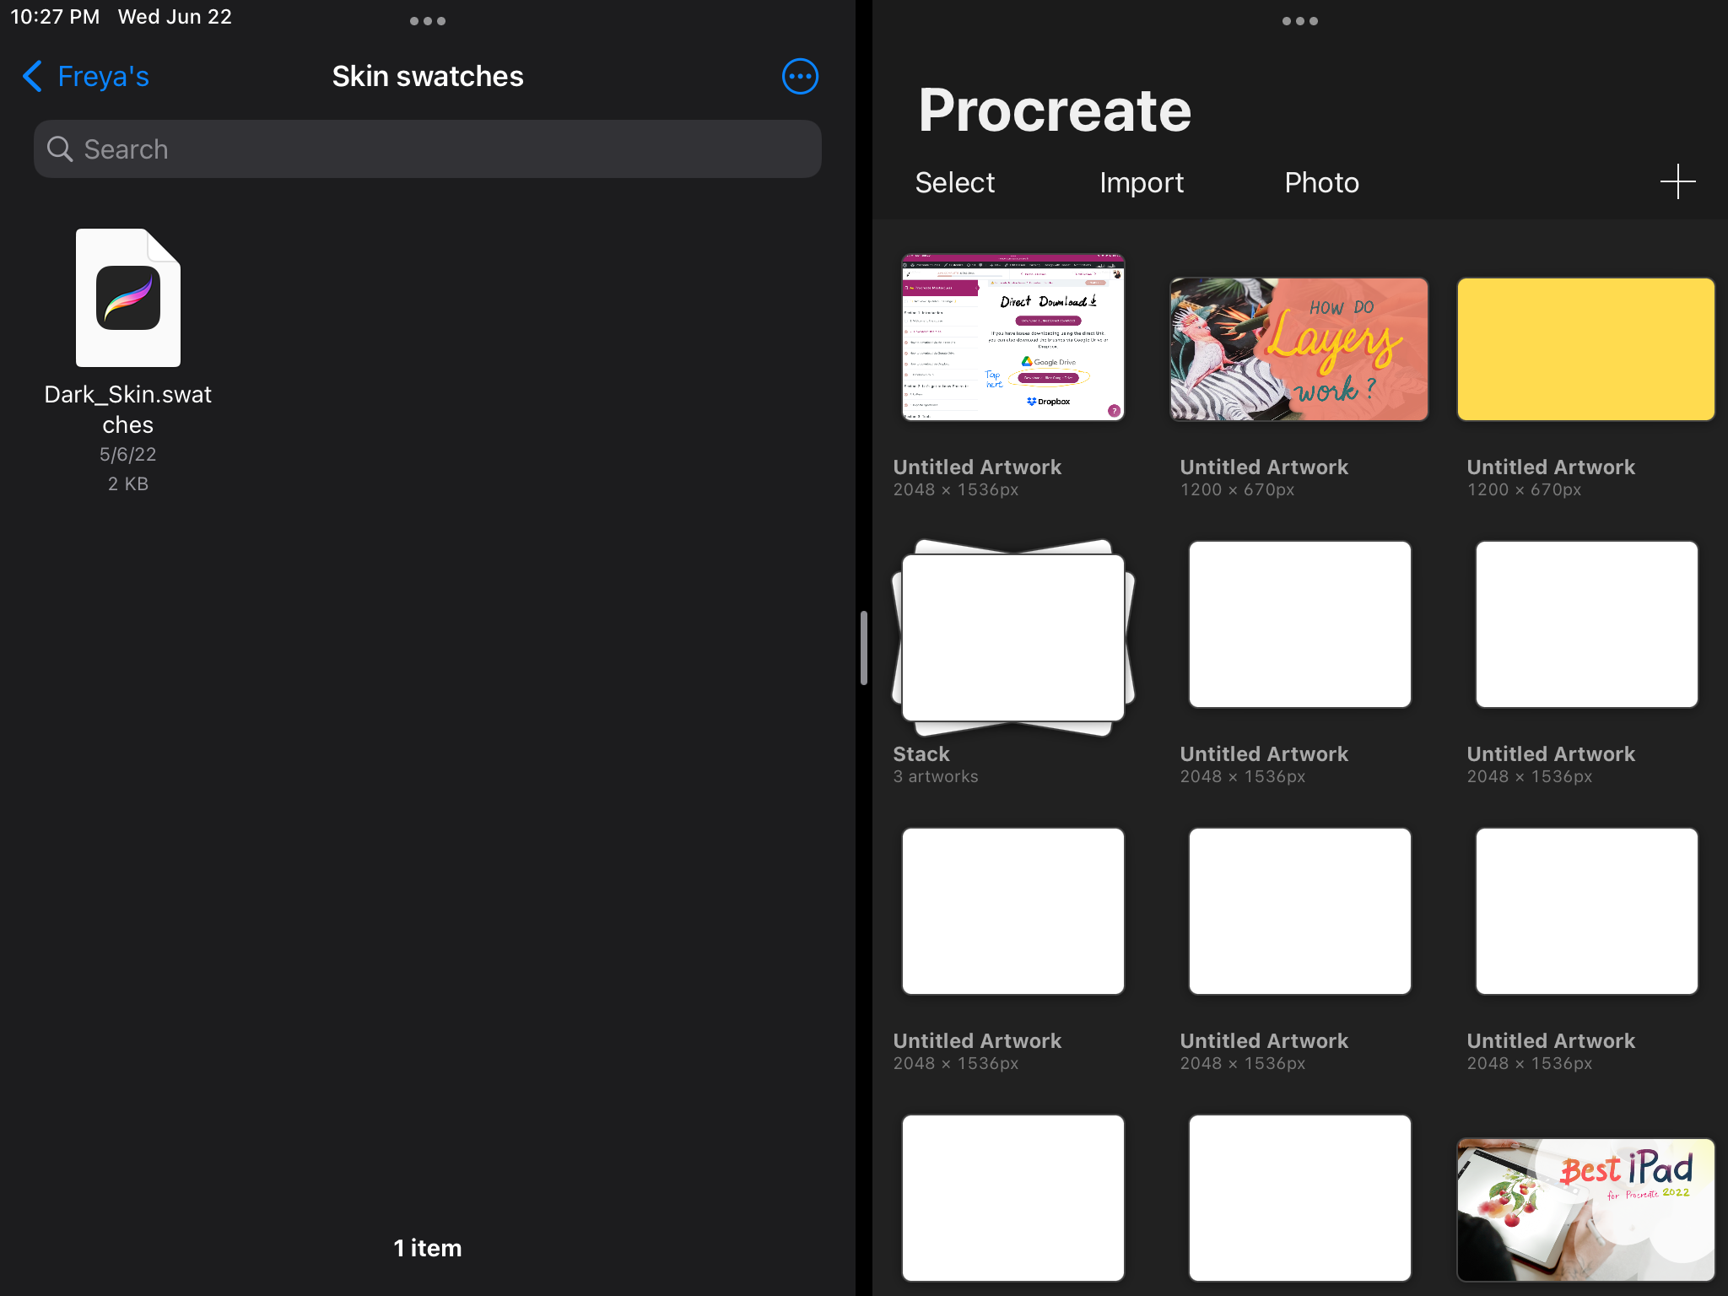Open the Dark_Skin.swatches file icon

pyautogui.click(x=128, y=298)
